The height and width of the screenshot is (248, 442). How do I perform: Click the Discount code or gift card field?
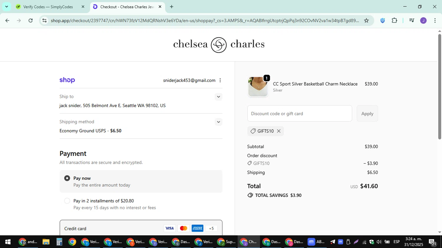tap(300, 114)
